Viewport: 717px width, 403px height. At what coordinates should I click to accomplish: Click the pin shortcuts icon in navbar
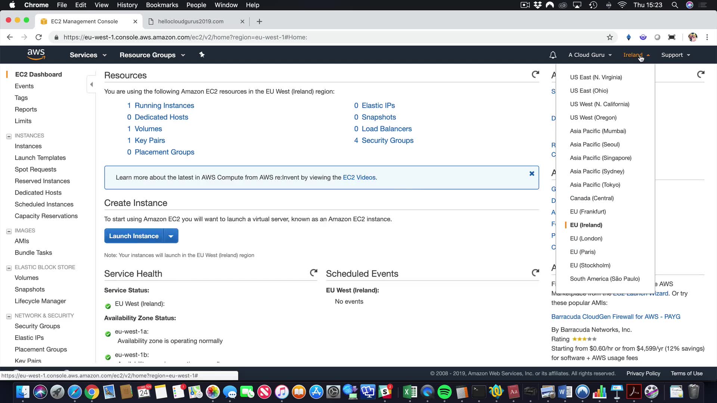[x=202, y=55]
